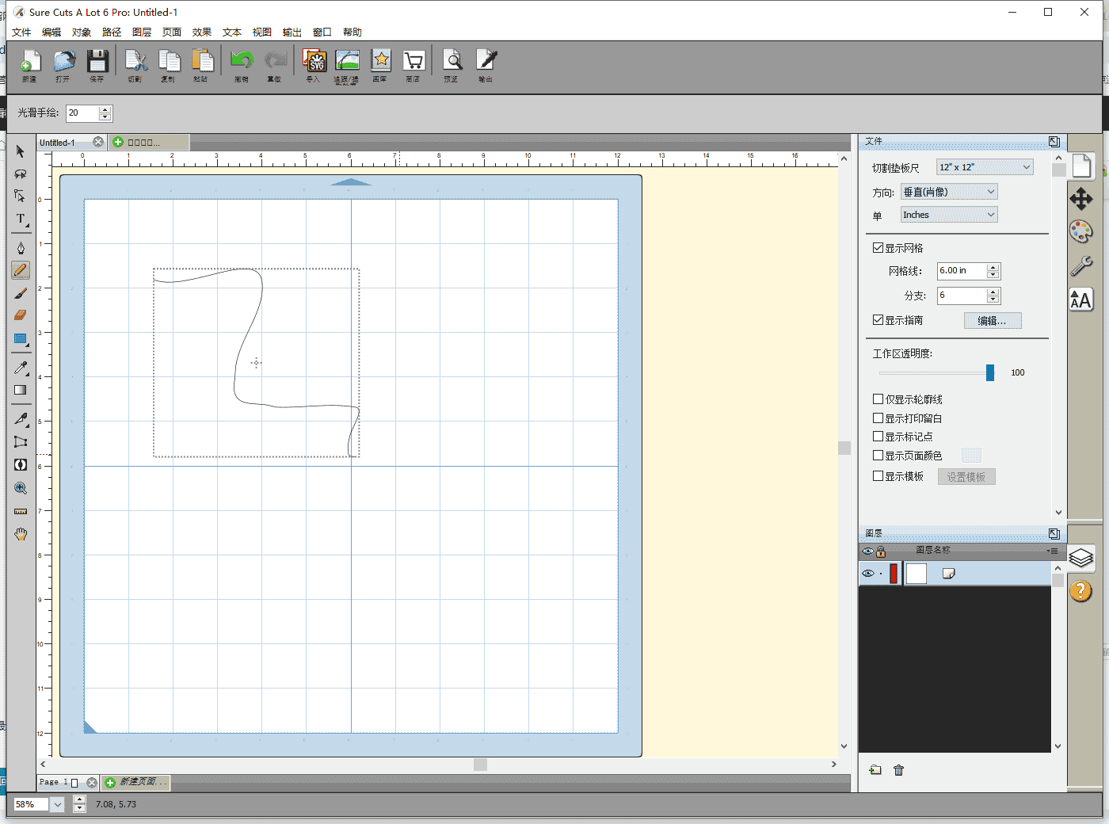Close the Page 1 tab
This screenshot has height=824, width=1109.
coord(92,783)
